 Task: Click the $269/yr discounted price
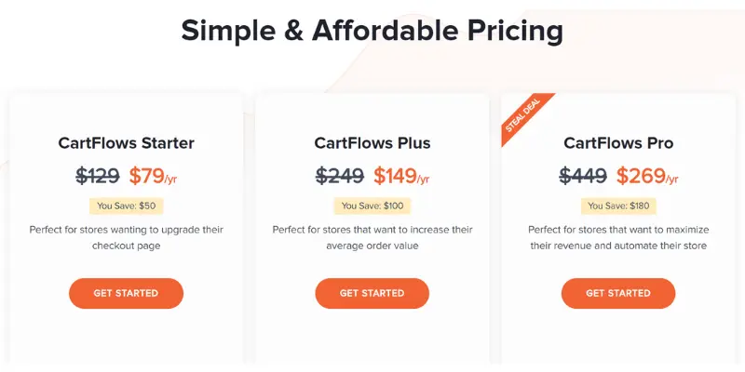click(647, 176)
